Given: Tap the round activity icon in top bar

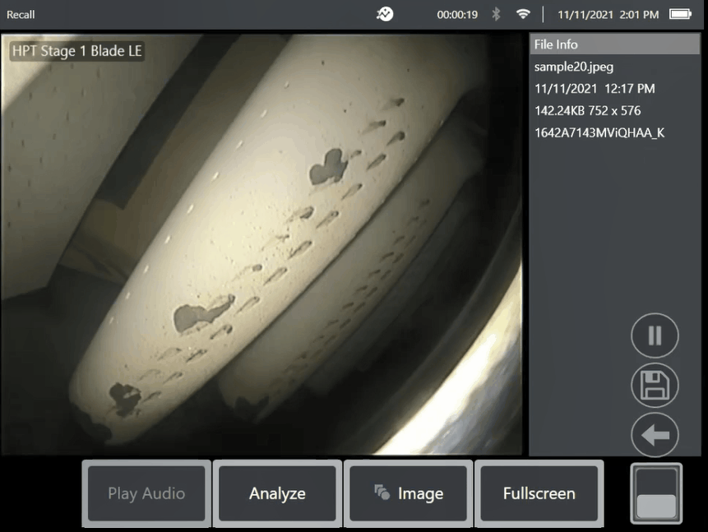Looking at the screenshot, I should [386, 14].
